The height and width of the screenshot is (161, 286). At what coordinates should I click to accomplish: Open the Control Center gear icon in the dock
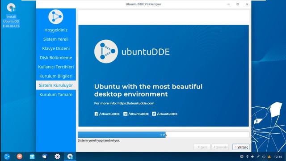coord(57,157)
